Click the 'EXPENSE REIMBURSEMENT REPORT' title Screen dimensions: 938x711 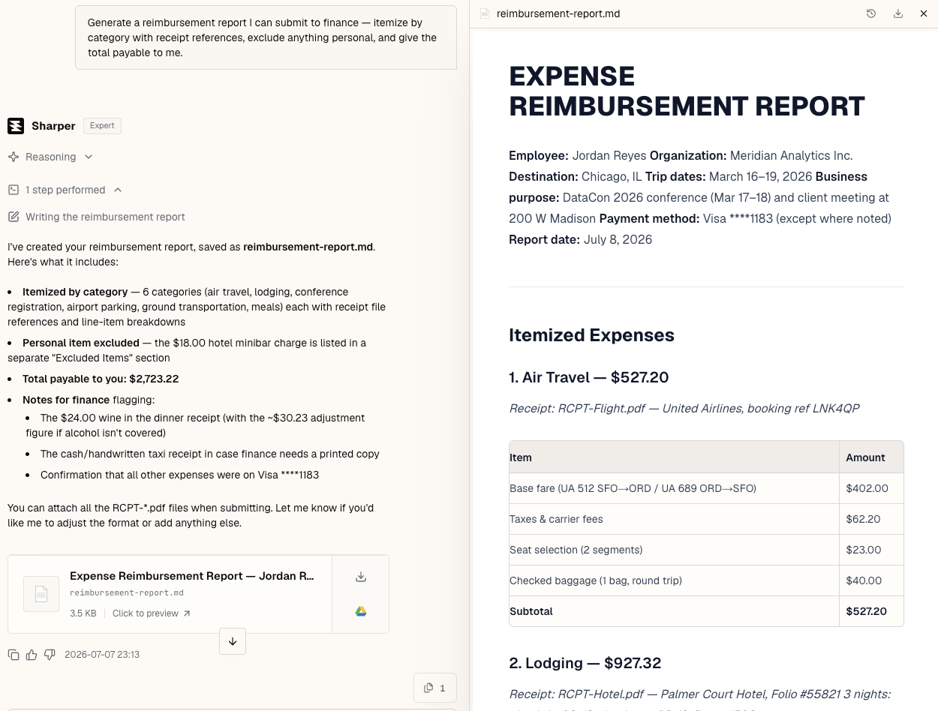687,91
